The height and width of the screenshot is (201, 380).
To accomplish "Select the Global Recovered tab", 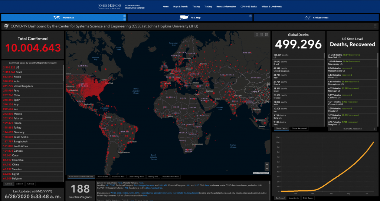I will pos(299,128).
